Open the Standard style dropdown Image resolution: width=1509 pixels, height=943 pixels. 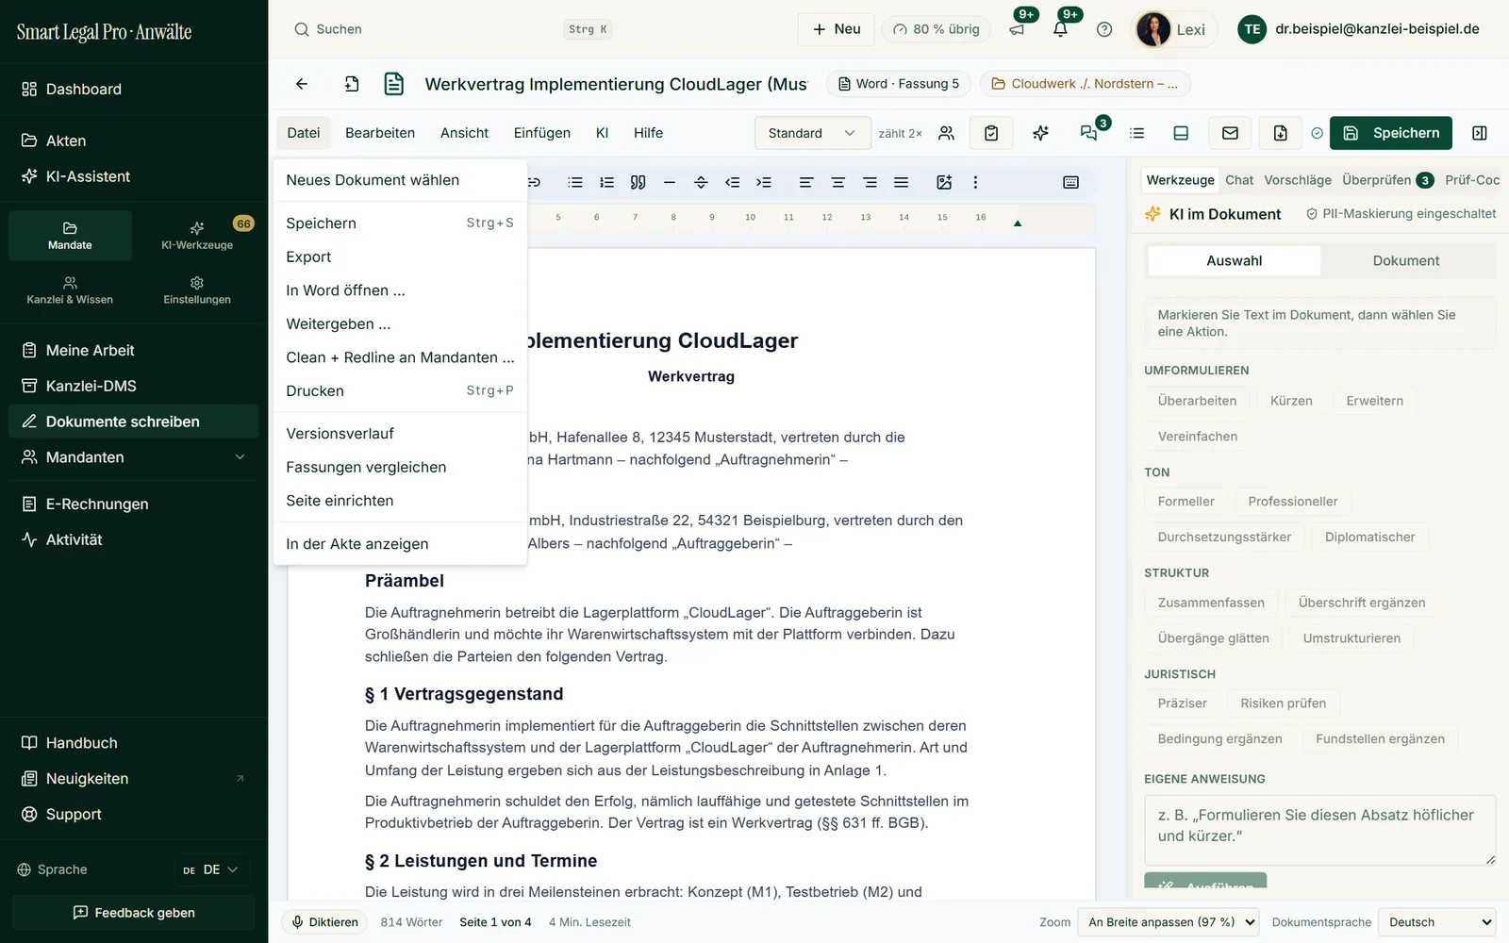(x=811, y=133)
